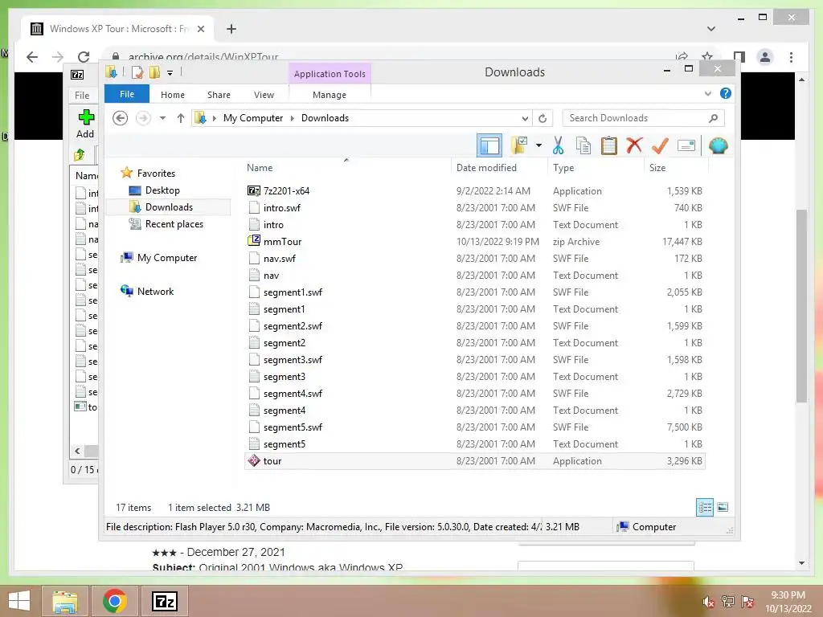Select the intro.swf file
823x617 pixels.
(x=475, y=208)
